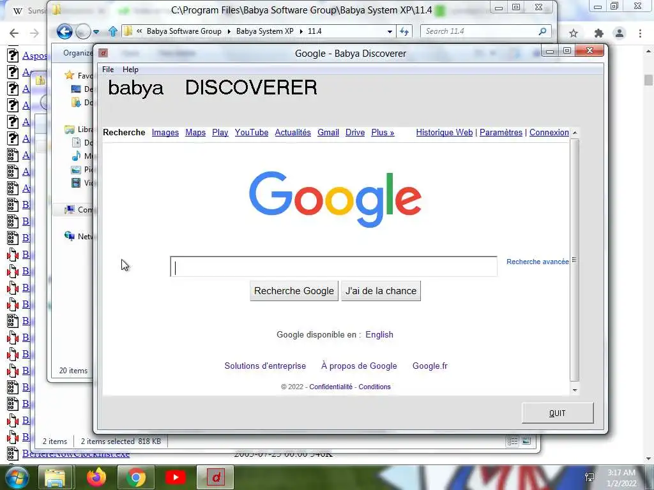Click the J'ai de la chance button
The image size is (654, 490).
[381, 291]
